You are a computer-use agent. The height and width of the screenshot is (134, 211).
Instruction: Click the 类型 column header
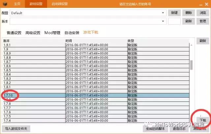pos(131,41)
